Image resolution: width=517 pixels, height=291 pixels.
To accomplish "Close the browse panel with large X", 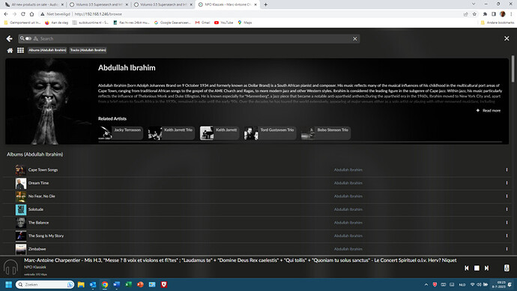I will (507, 38).
